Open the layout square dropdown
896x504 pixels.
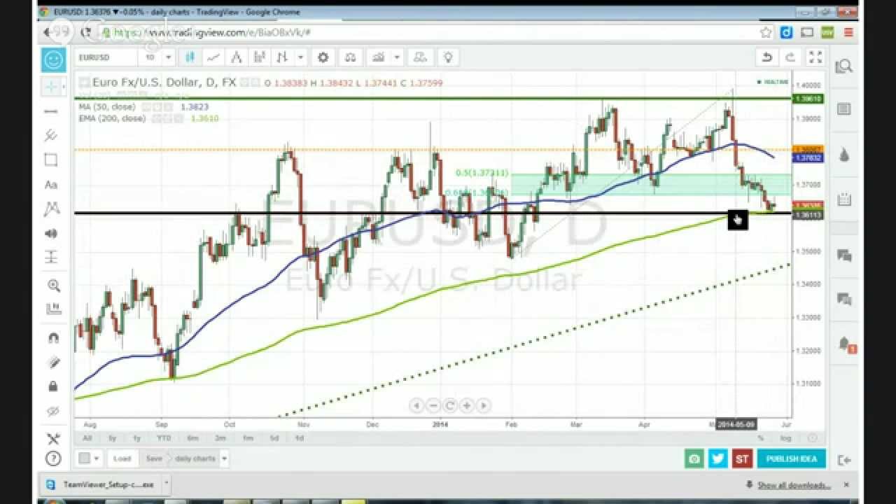pos(90,458)
